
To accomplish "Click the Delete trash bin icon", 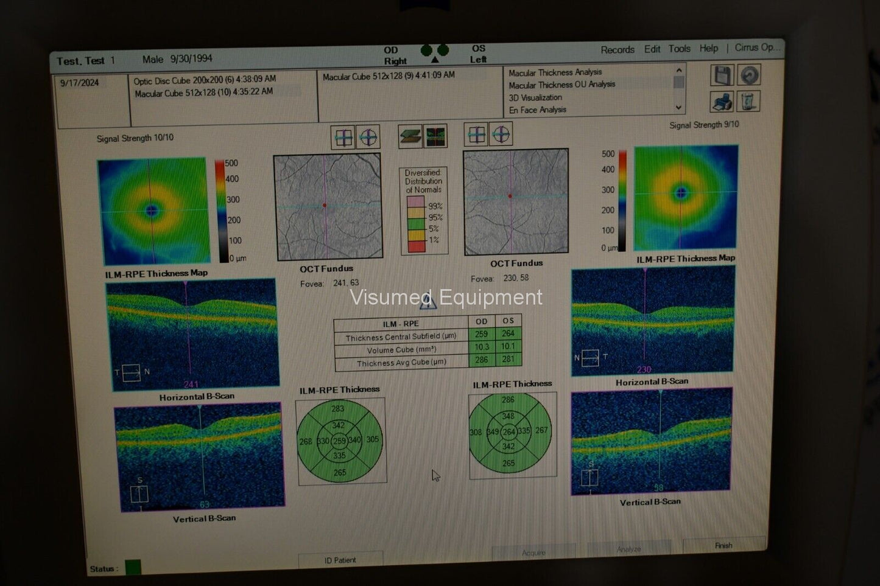I will pos(748,101).
